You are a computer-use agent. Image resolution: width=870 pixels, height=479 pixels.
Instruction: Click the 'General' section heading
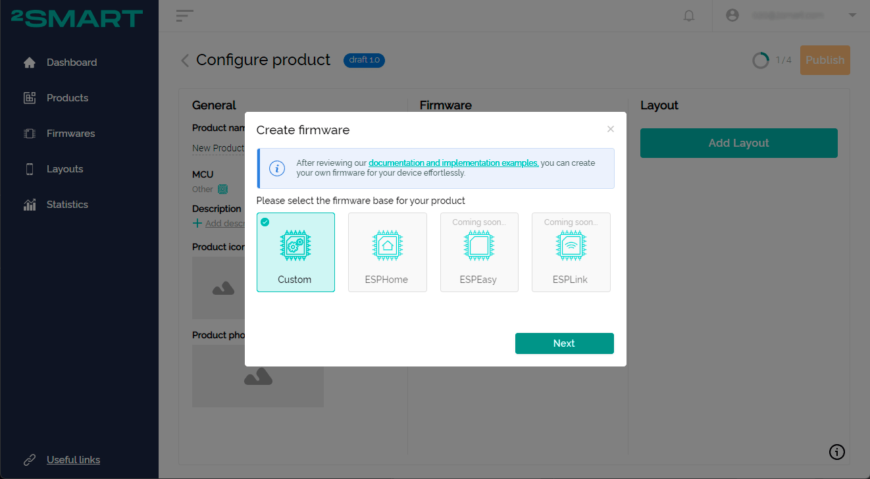point(214,105)
